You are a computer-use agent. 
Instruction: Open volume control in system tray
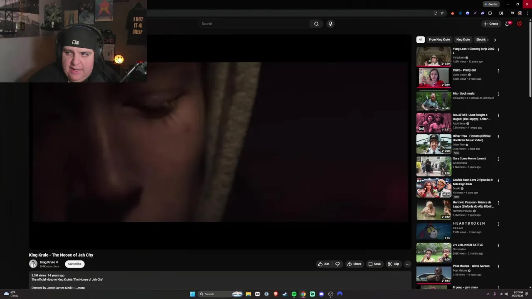click(506, 294)
